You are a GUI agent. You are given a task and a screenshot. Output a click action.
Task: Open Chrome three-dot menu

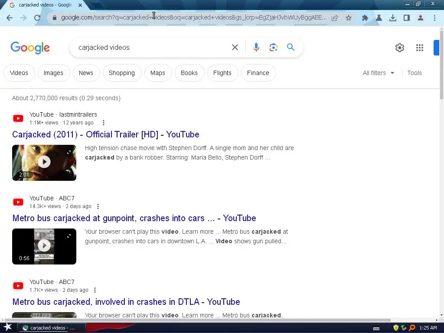coord(434,18)
